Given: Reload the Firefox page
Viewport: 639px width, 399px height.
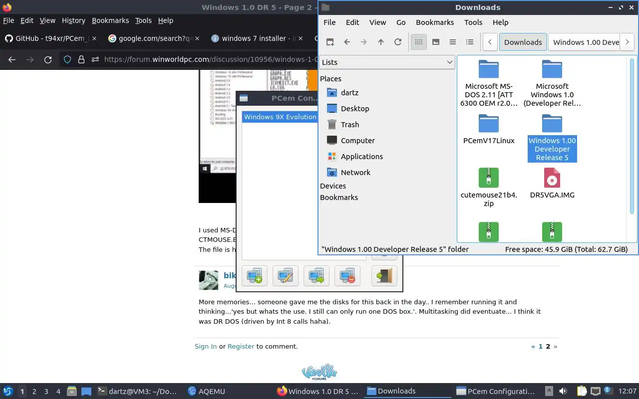Looking at the screenshot, I should click(x=48, y=60).
